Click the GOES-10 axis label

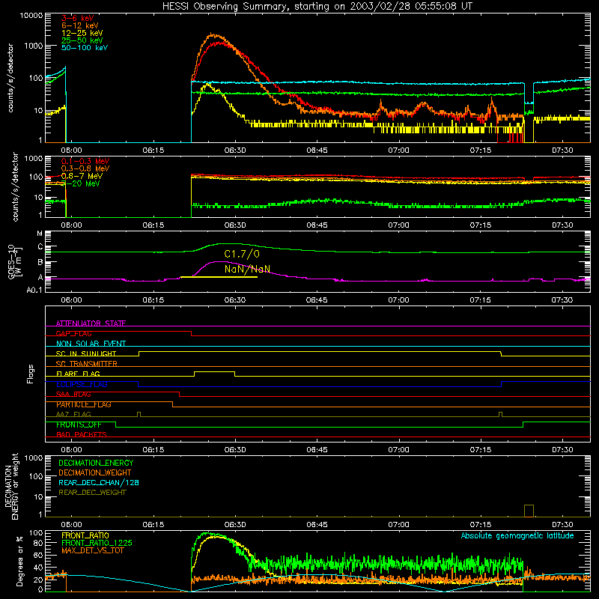(x=15, y=261)
